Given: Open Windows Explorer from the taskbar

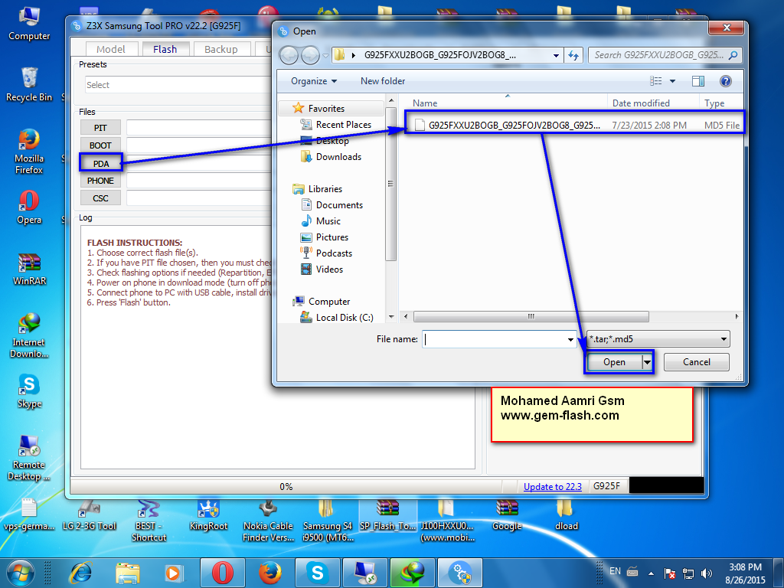Looking at the screenshot, I should coord(127,573).
